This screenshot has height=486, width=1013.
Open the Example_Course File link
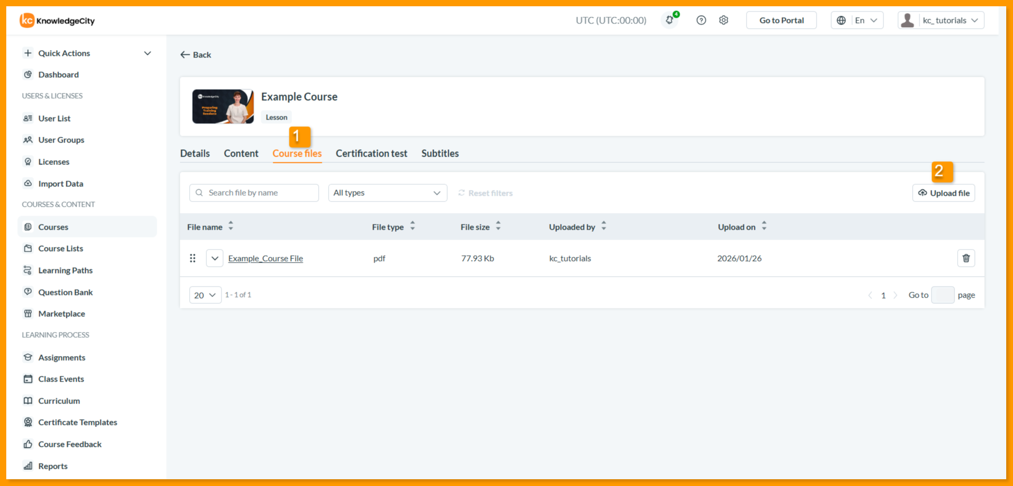coord(265,258)
